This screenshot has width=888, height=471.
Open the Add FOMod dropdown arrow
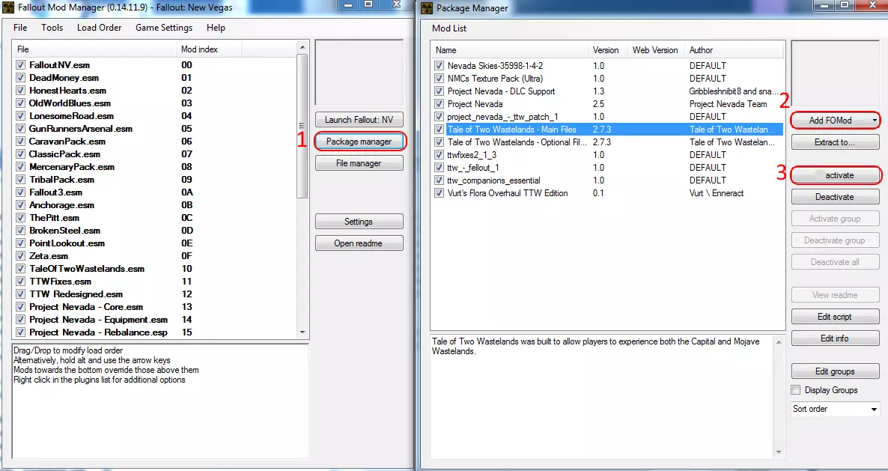click(x=875, y=121)
